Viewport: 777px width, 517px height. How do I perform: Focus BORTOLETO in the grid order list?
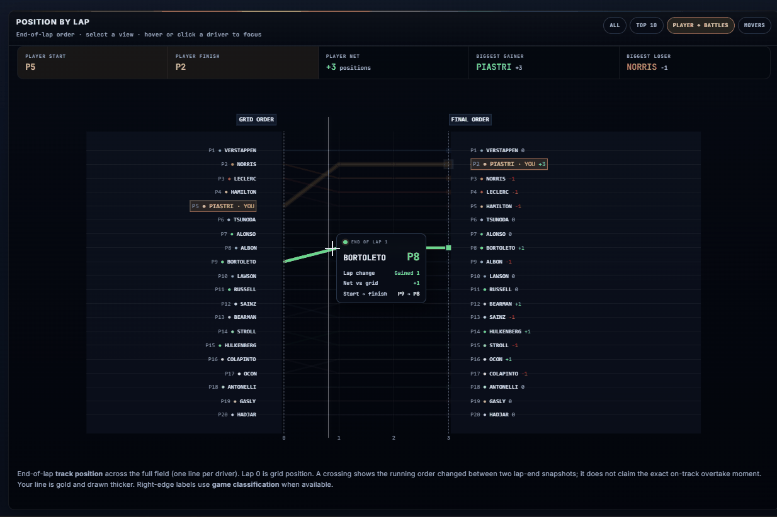pos(234,262)
